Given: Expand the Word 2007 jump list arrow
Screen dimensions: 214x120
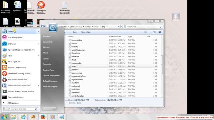Looking at the screenshot, I should tap(38, 85).
